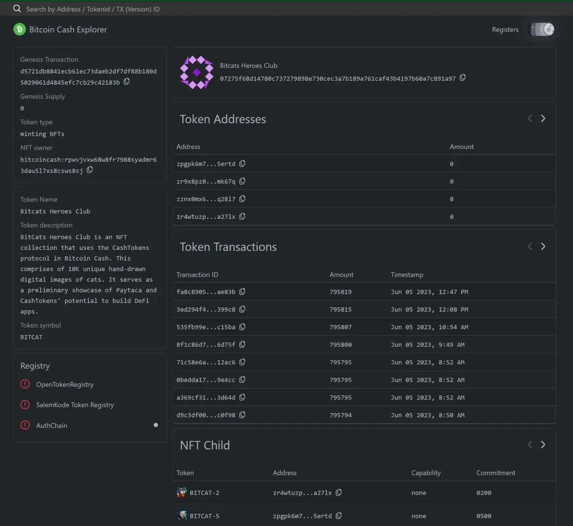This screenshot has width=573, height=526.
Task: Copy transaction ID 8f1c86d7...6d75f
Action: (242, 344)
